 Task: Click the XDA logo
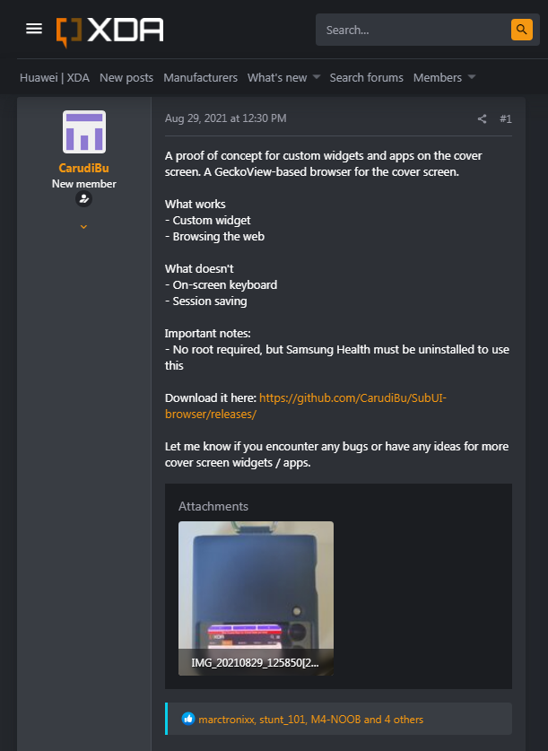pos(109,31)
